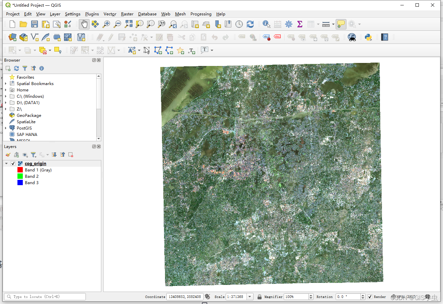This screenshot has width=443, height=304.
Task: Click the New Shapefile Layer icon
Action: pyautogui.click(x=35, y=37)
